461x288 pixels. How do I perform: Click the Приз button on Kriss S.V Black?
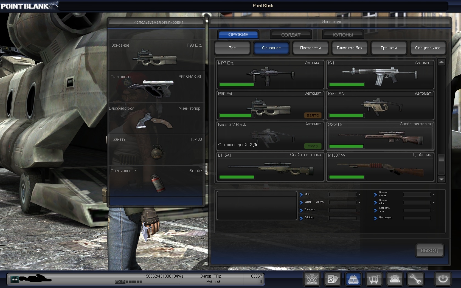tap(313, 146)
